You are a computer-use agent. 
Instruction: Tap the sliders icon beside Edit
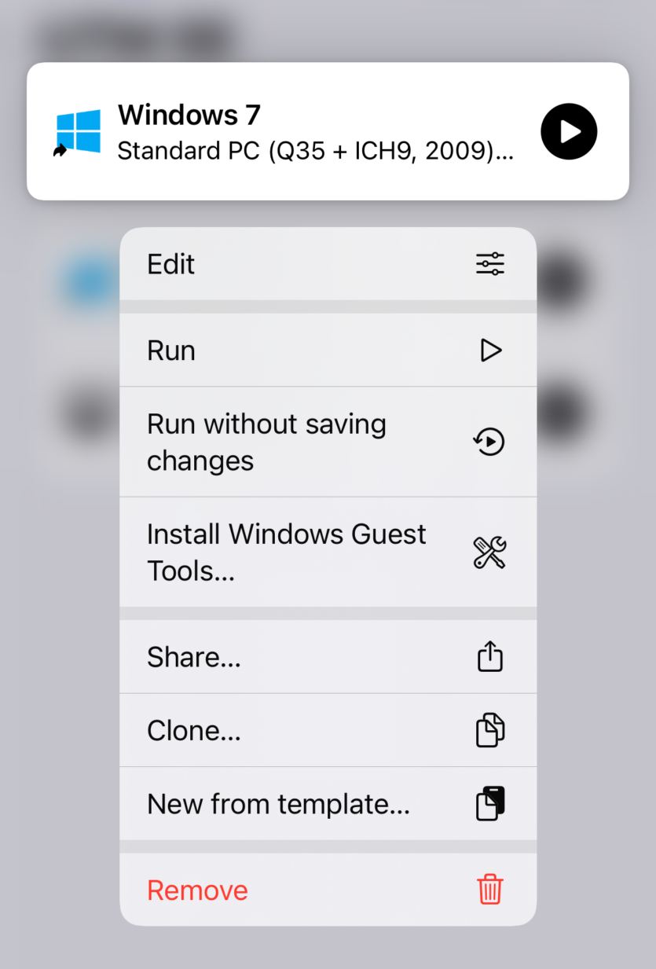[490, 264]
